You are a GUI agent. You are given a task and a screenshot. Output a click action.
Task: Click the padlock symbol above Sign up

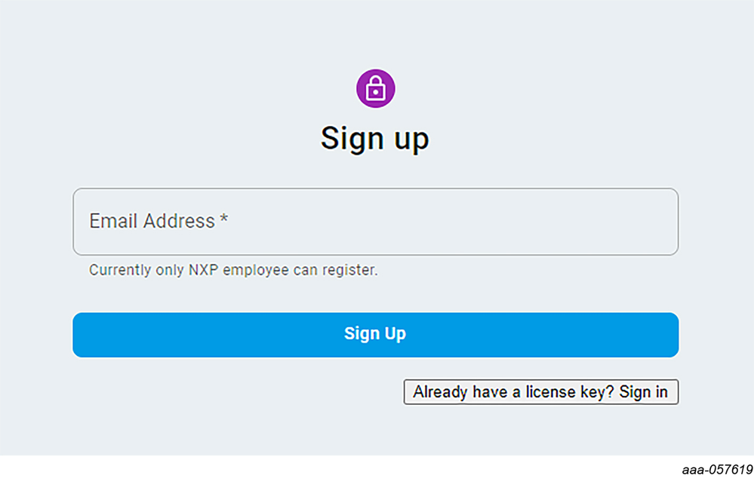point(375,89)
